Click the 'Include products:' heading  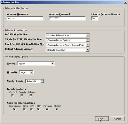(x=17, y=89)
